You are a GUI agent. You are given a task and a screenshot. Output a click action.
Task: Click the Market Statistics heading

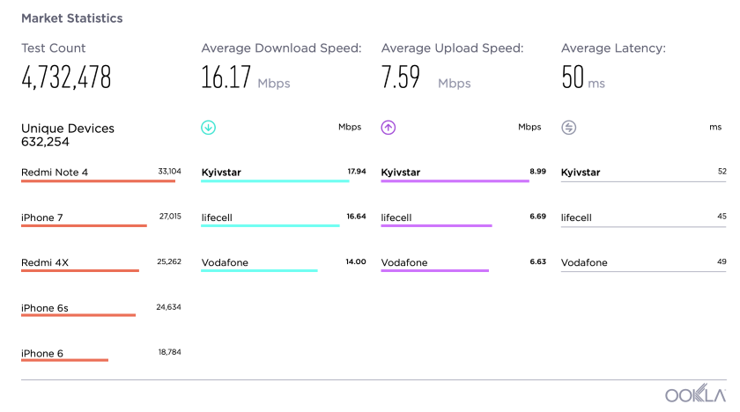[72, 18]
